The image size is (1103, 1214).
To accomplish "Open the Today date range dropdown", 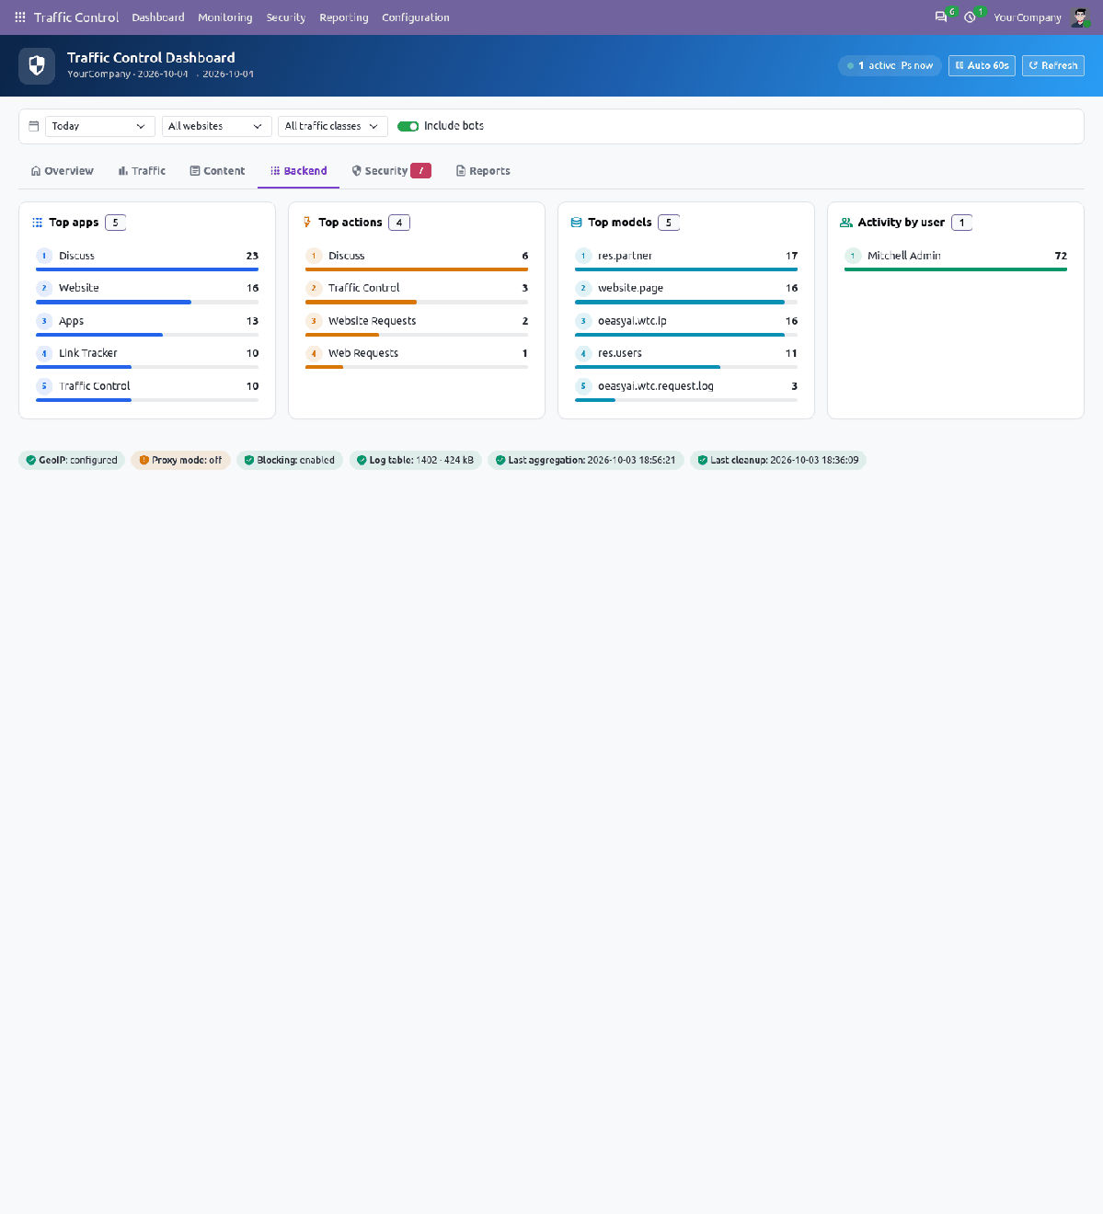I will click(x=99, y=126).
